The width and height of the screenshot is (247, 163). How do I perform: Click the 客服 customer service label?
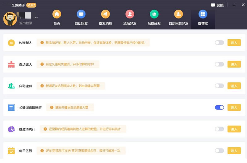coord(220,5)
